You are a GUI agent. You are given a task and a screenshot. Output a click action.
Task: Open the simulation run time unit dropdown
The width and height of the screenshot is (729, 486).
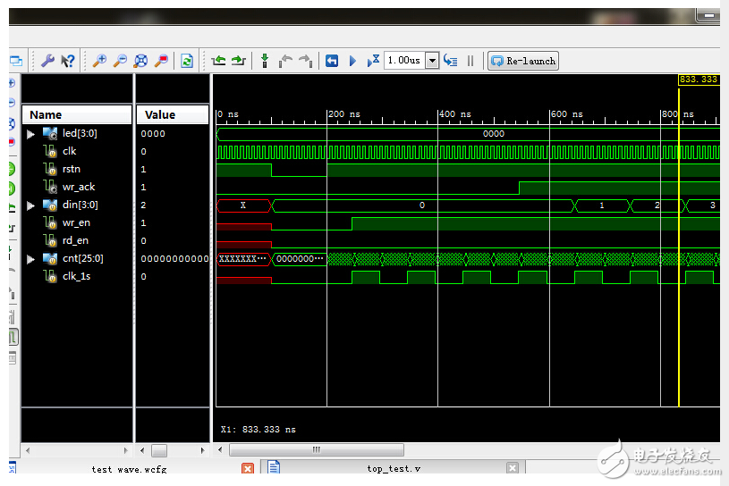pyautogui.click(x=432, y=61)
